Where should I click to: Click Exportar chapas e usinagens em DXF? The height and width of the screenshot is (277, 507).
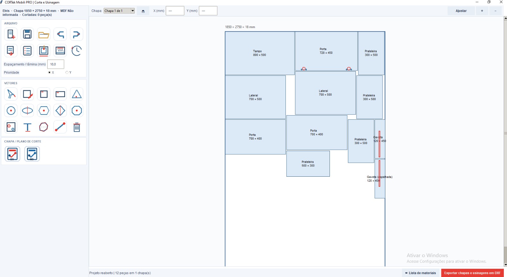(472, 273)
